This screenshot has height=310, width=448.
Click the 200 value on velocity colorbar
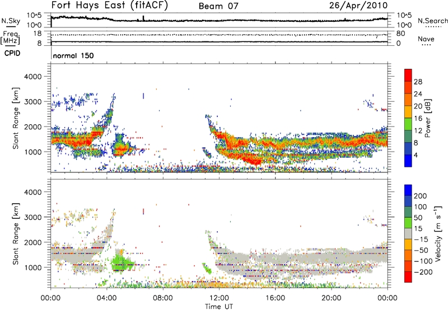click(x=421, y=196)
